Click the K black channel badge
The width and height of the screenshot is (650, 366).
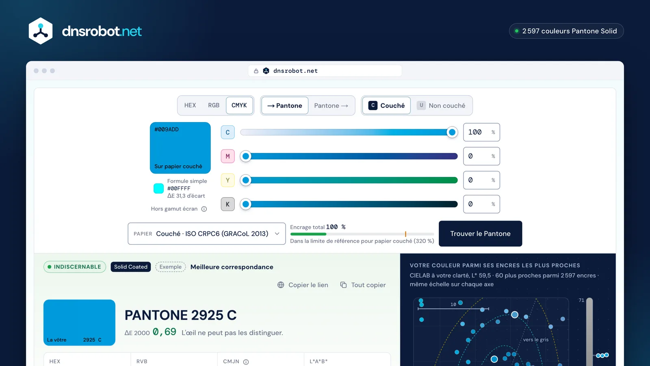[x=227, y=204]
